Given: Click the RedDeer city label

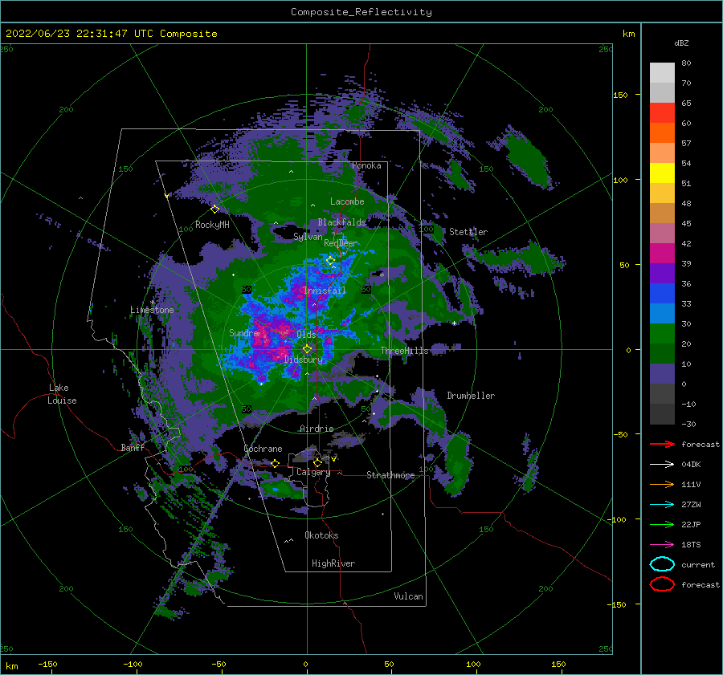Looking at the screenshot, I should pyautogui.click(x=341, y=243).
